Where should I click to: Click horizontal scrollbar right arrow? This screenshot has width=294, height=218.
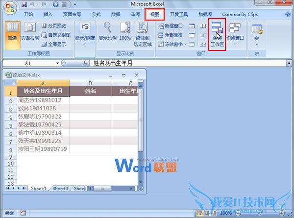click(131, 189)
